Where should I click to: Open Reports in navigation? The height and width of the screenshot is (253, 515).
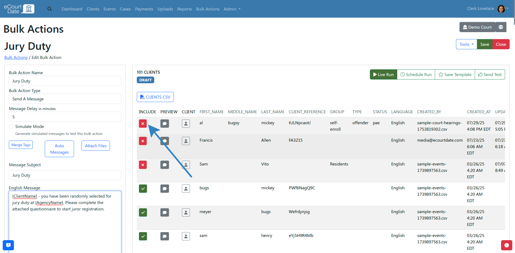pyautogui.click(x=185, y=9)
